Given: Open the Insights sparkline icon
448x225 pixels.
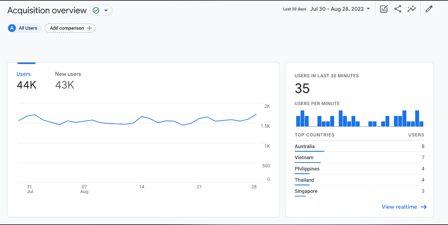Looking at the screenshot, I should pyautogui.click(x=412, y=9).
